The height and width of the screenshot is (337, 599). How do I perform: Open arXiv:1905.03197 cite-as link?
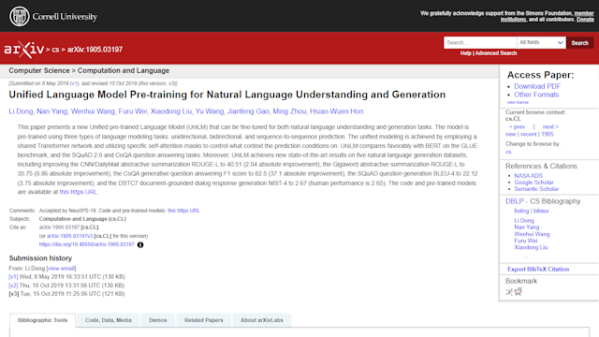[59, 227]
